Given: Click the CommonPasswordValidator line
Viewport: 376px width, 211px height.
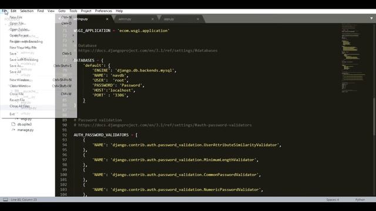Looking at the screenshot, I should pos(176,175).
